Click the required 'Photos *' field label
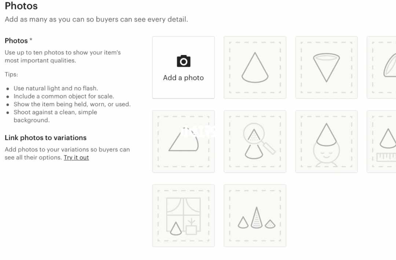Screen dimensions: 396x260 tap(18, 41)
